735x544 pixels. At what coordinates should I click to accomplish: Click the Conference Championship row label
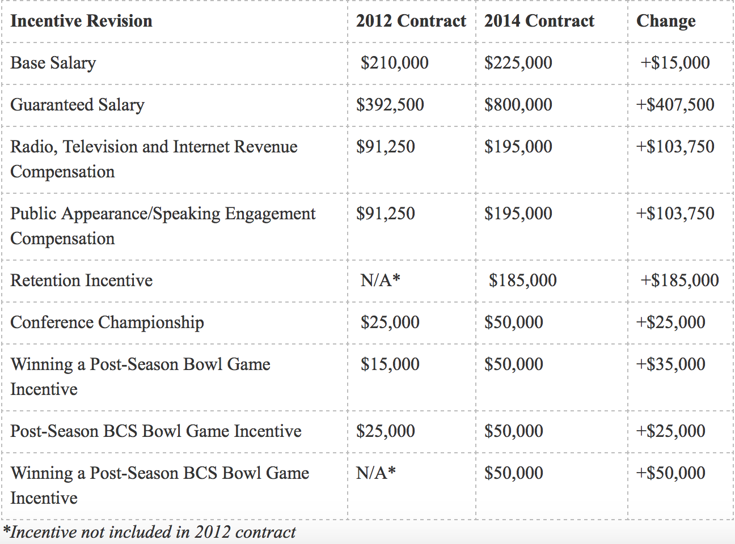click(107, 322)
